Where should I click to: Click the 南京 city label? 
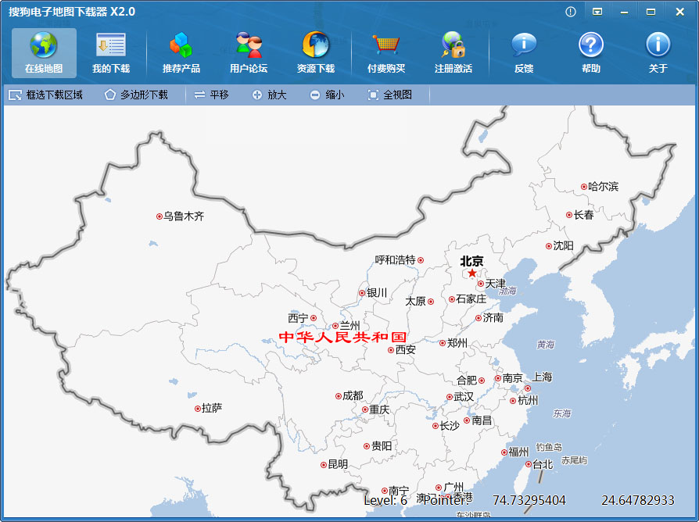pos(513,378)
